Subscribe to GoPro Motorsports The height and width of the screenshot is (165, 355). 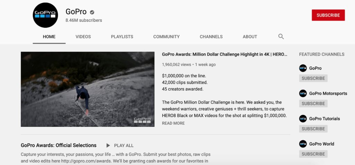[313, 103]
